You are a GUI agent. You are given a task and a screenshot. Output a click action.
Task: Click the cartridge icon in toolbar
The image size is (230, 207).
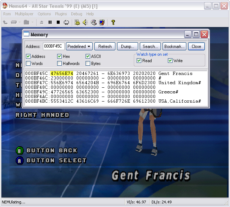point(14,22)
